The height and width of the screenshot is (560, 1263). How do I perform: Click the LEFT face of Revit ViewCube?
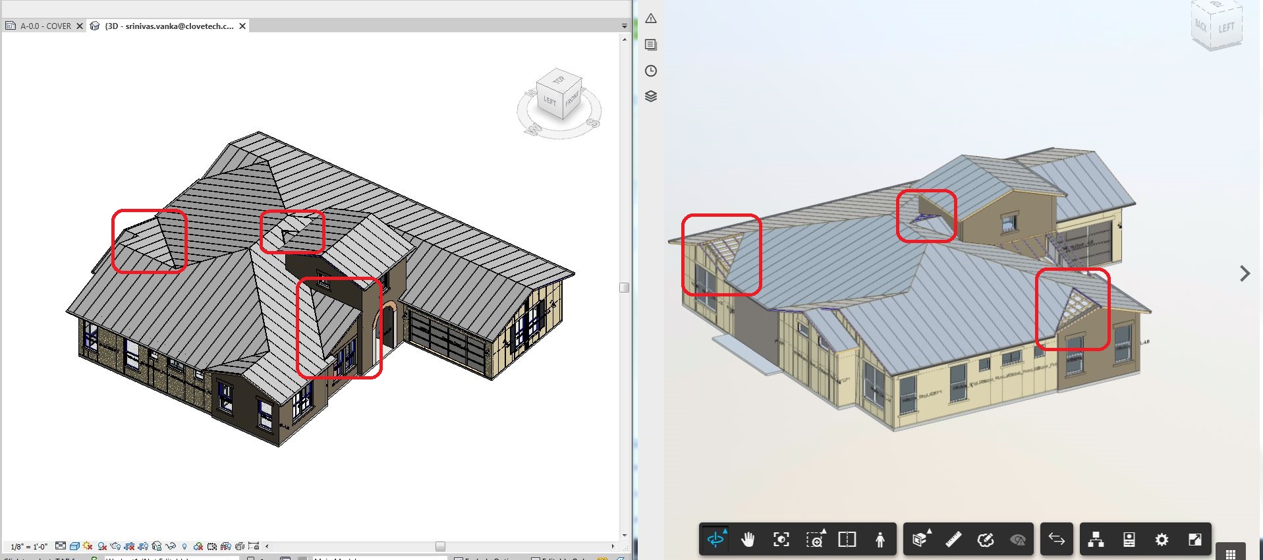coord(550,101)
